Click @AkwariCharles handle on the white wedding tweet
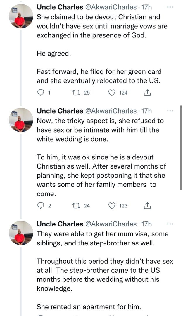 coord(111,111)
